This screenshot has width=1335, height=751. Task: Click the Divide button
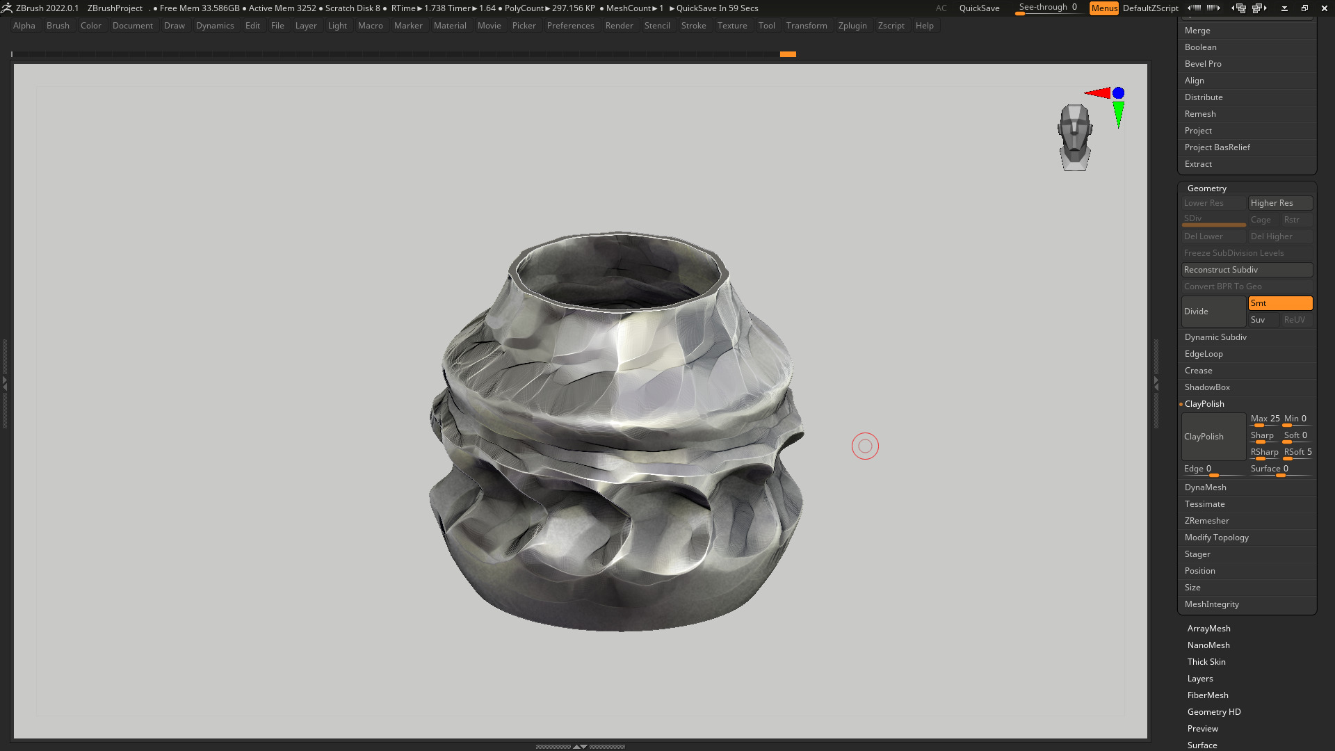[1213, 312]
